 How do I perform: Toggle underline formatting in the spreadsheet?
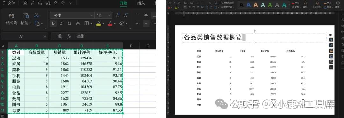[x=69, y=23]
